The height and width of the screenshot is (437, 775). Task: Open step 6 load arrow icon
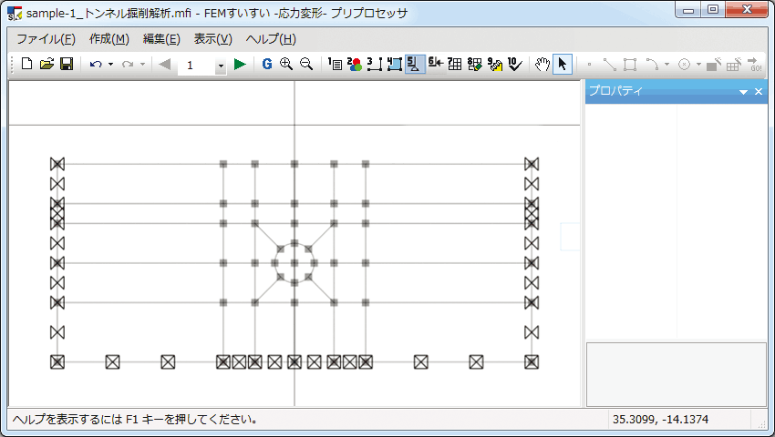(x=435, y=65)
